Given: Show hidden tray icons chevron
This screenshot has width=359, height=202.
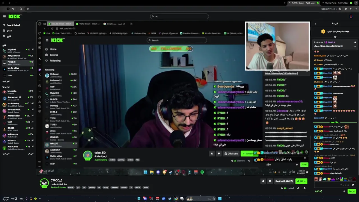Looking at the screenshot, I should click(40, 199).
